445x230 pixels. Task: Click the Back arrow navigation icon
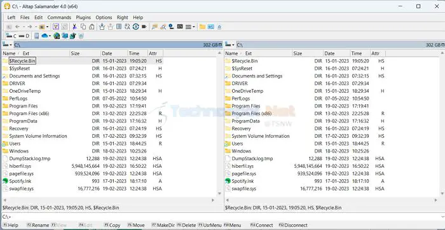click(17, 27)
